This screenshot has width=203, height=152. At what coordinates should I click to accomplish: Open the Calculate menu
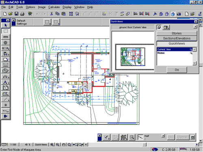[x=54, y=7]
